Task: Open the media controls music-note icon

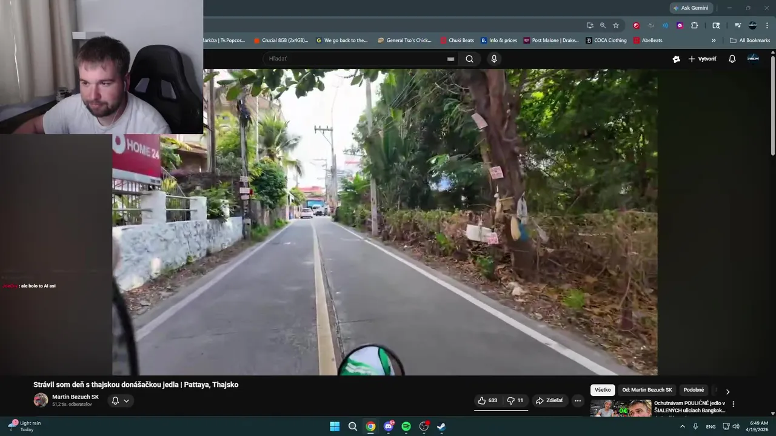Action: (x=738, y=25)
